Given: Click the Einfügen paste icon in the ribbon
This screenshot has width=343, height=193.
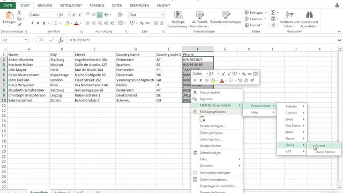Looking at the screenshot, I should pyautogui.click(x=9, y=16).
